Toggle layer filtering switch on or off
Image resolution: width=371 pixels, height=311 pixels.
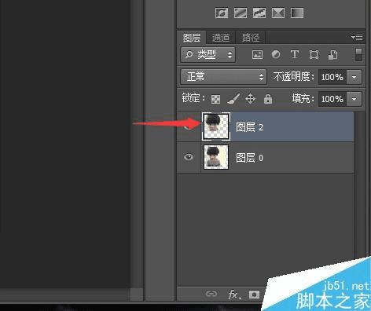click(358, 55)
